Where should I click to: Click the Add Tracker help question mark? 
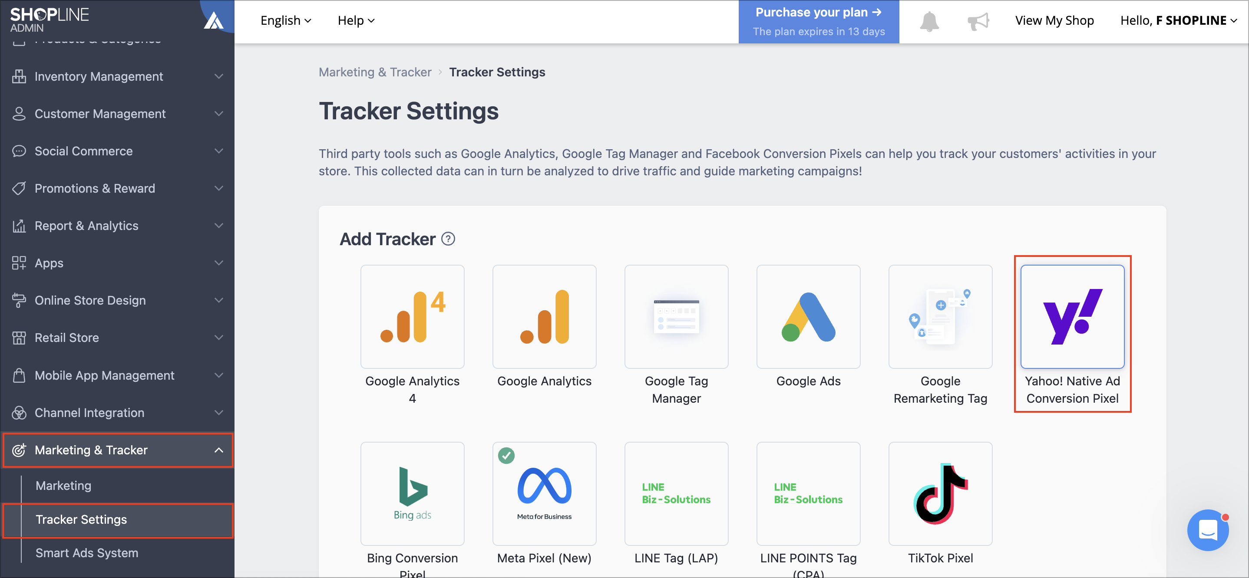pyautogui.click(x=448, y=239)
